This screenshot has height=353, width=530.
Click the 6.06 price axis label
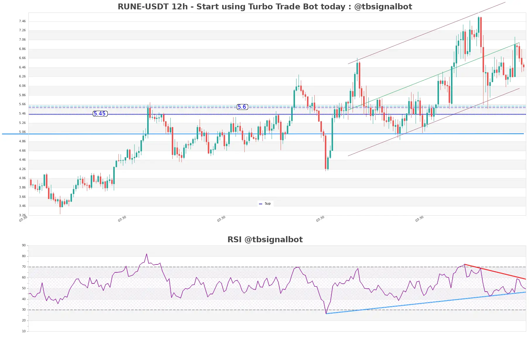pyautogui.click(x=22, y=86)
